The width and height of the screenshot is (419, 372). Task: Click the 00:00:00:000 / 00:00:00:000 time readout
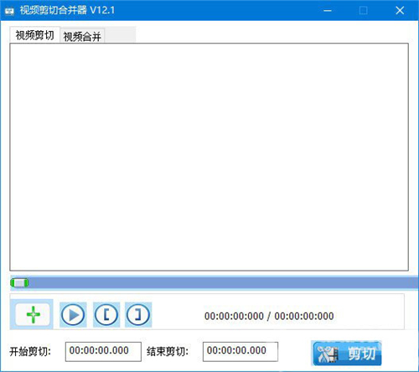[x=269, y=316]
